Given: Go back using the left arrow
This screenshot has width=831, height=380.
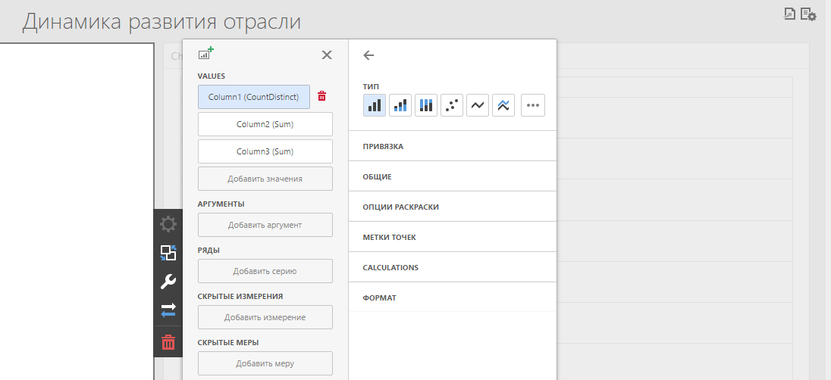Looking at the screenshot, I should click(369, 55).
